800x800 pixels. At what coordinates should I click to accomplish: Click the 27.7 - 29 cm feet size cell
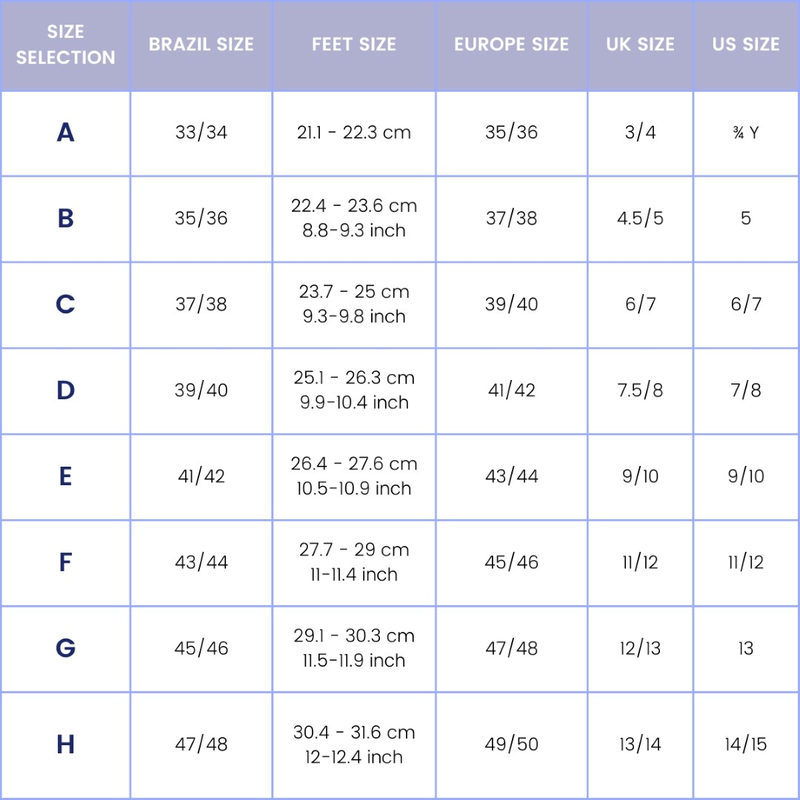(x=354, y=562)
